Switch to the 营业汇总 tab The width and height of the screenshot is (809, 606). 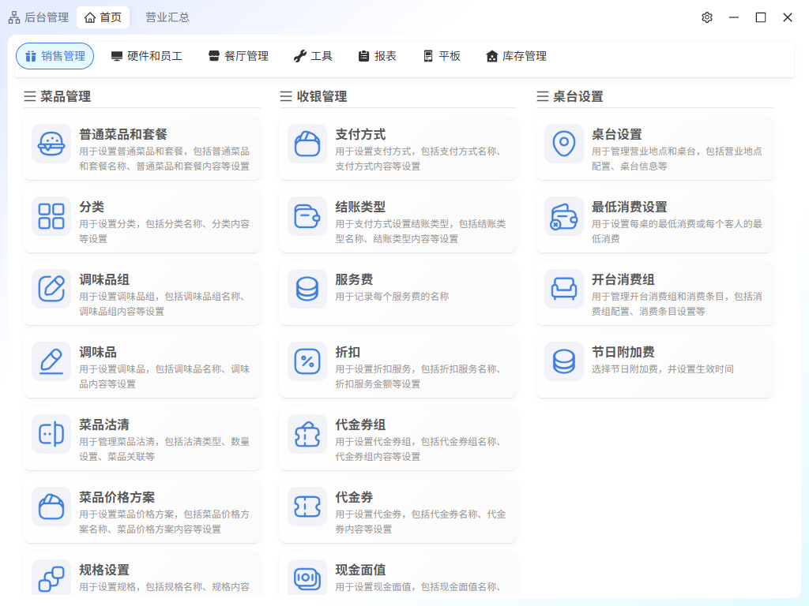coord(167,17)
